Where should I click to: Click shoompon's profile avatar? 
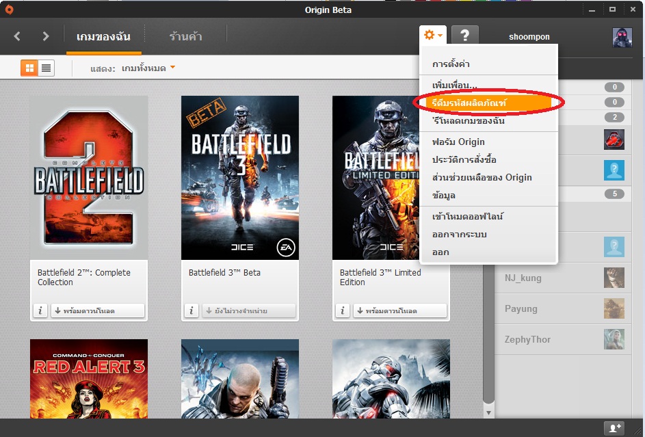622,38
